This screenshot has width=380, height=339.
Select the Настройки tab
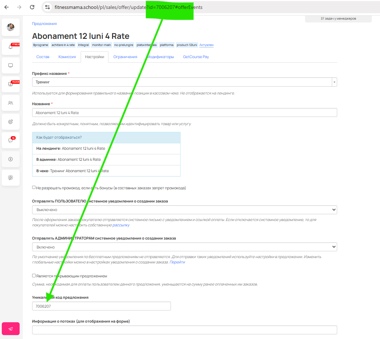click(95, 57)
